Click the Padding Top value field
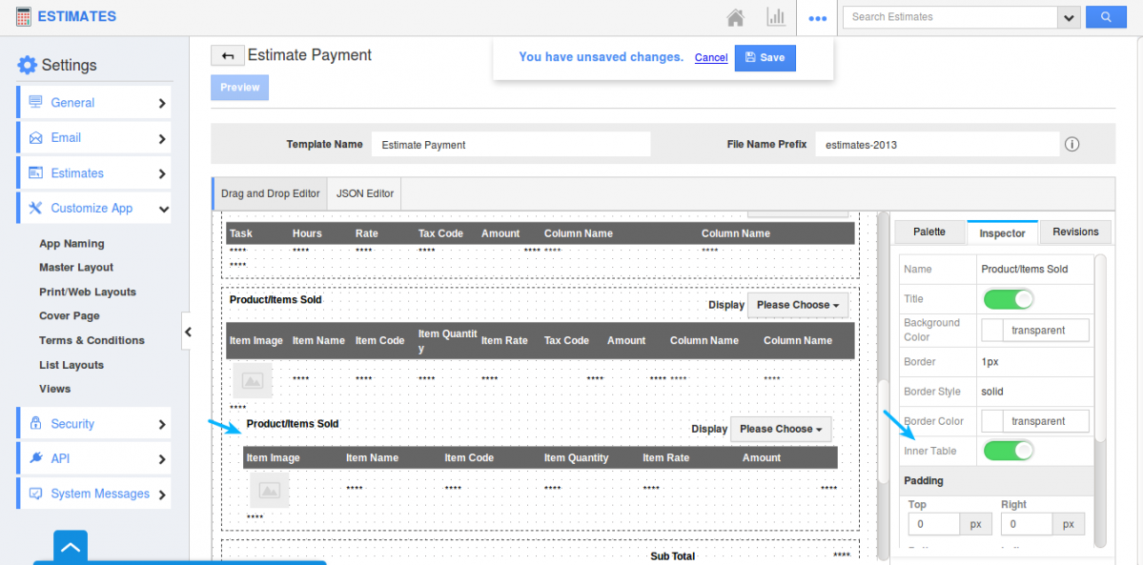The height and width of the screenshot is (565, 1143). pyautogui.click(x=934, y=524)
